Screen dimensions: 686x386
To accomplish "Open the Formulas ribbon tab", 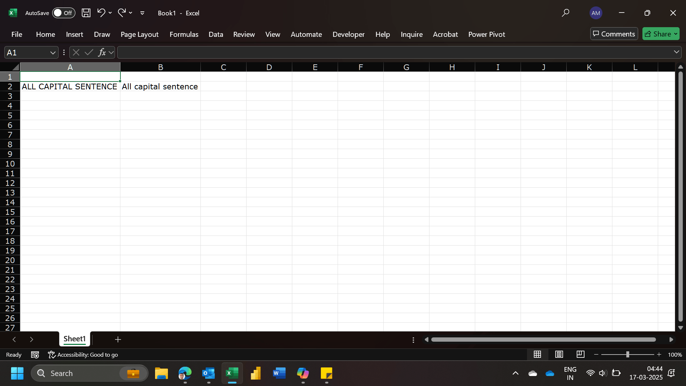I will point(184,34).
